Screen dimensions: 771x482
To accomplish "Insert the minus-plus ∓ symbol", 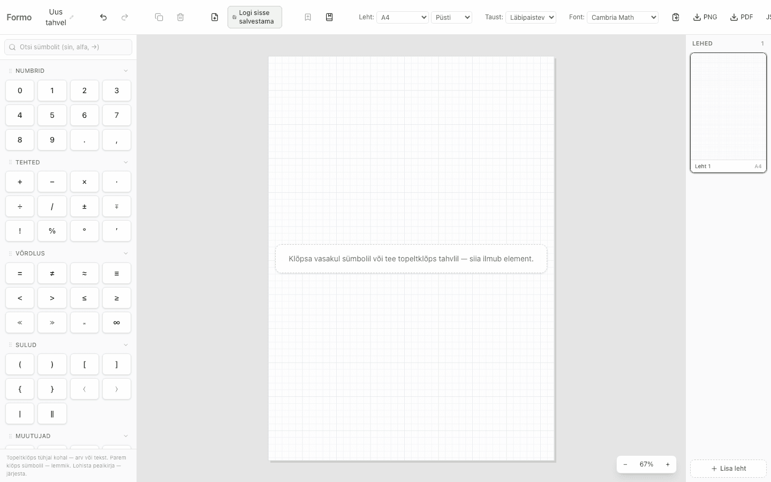I will 117,206.
